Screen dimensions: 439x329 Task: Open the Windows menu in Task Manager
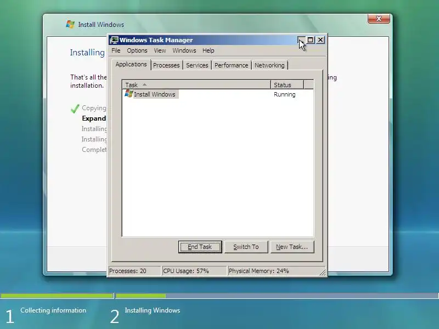pyautogui.click(x=184, y=50)
